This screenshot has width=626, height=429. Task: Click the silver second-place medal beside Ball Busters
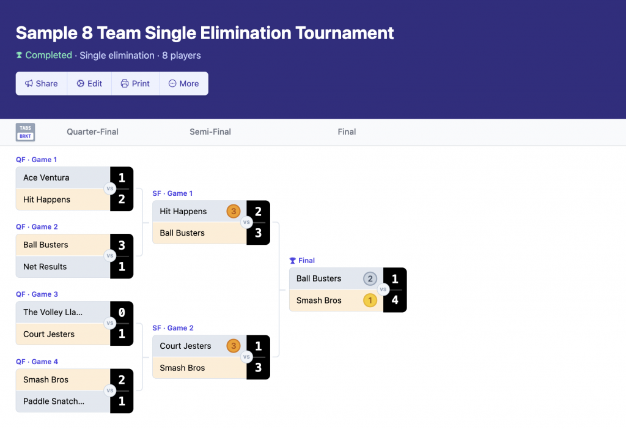(x=370, y=278)
